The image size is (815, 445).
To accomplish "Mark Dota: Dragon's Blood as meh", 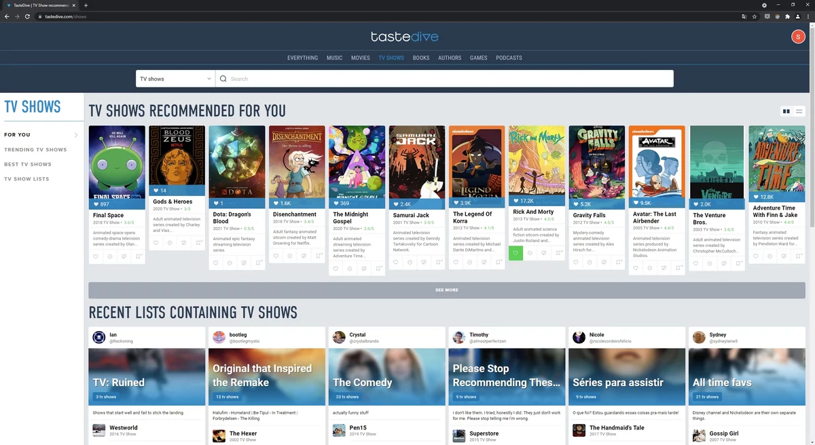I will pyautogui.click(x=230, y=263).
